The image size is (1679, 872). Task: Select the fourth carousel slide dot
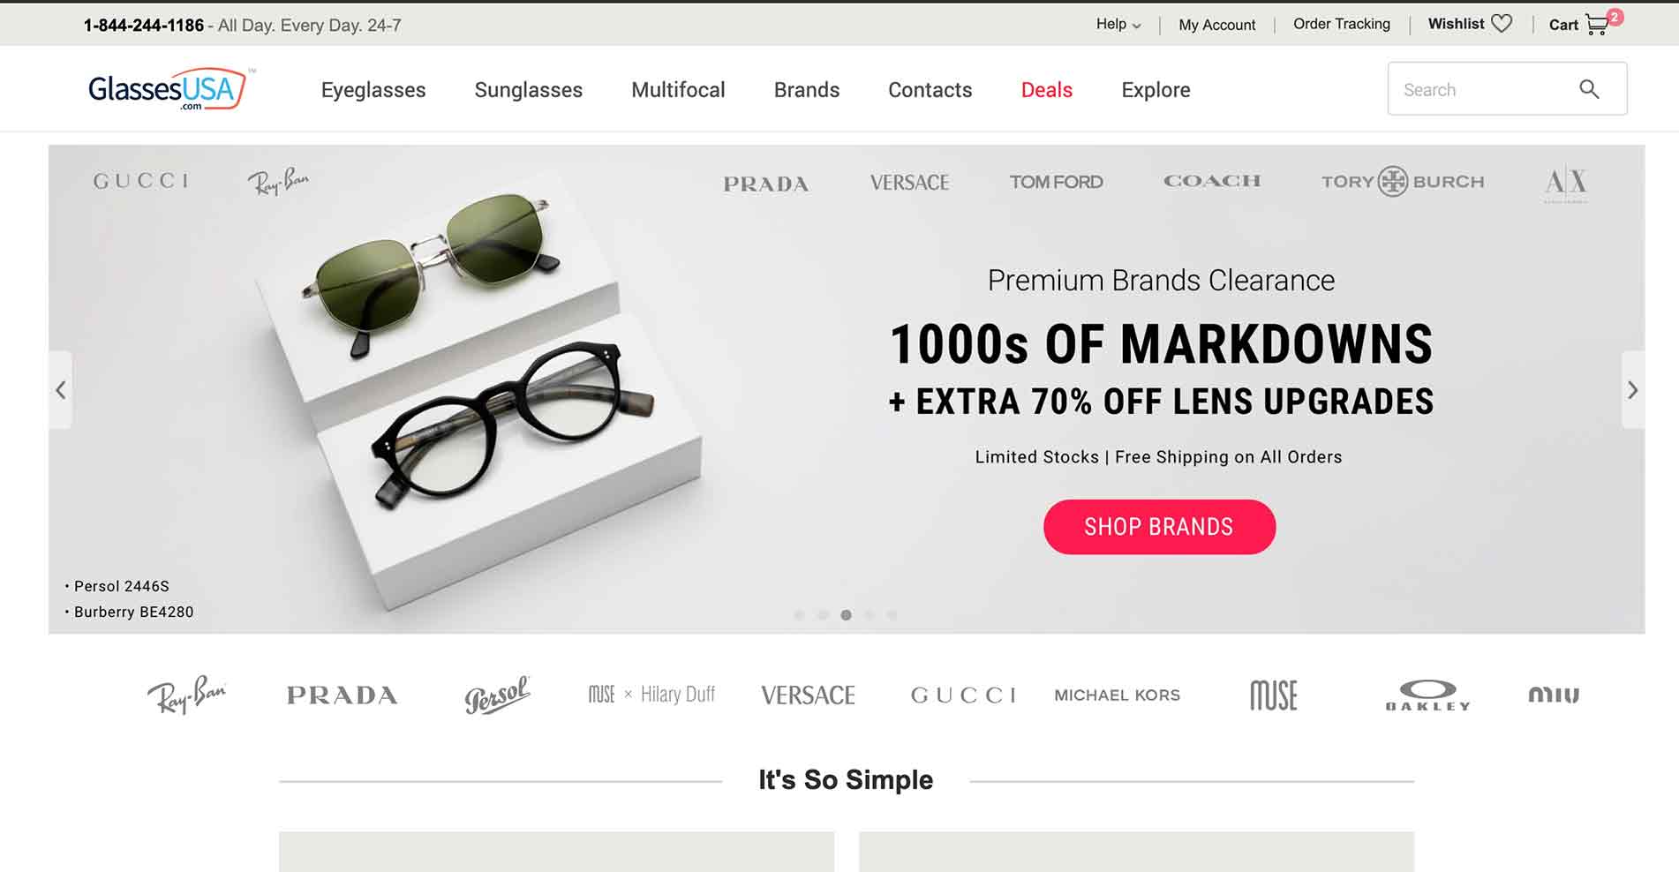point(870,615)
